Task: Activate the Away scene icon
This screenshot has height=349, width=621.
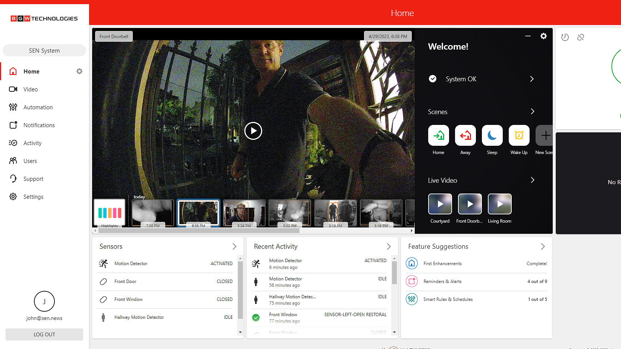Action: tap(465, 135)
